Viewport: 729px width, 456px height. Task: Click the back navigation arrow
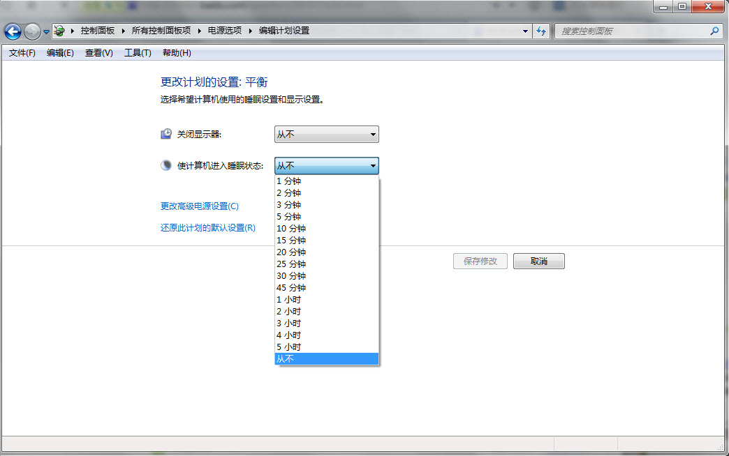coord(12,31)
